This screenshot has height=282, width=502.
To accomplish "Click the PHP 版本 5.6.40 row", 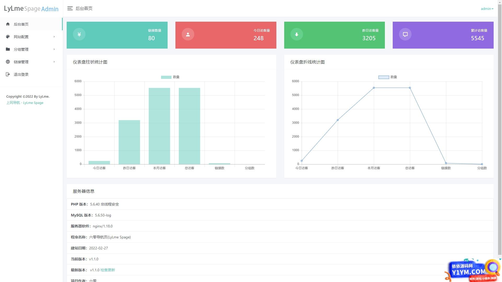I will click(x=280, y=204).
